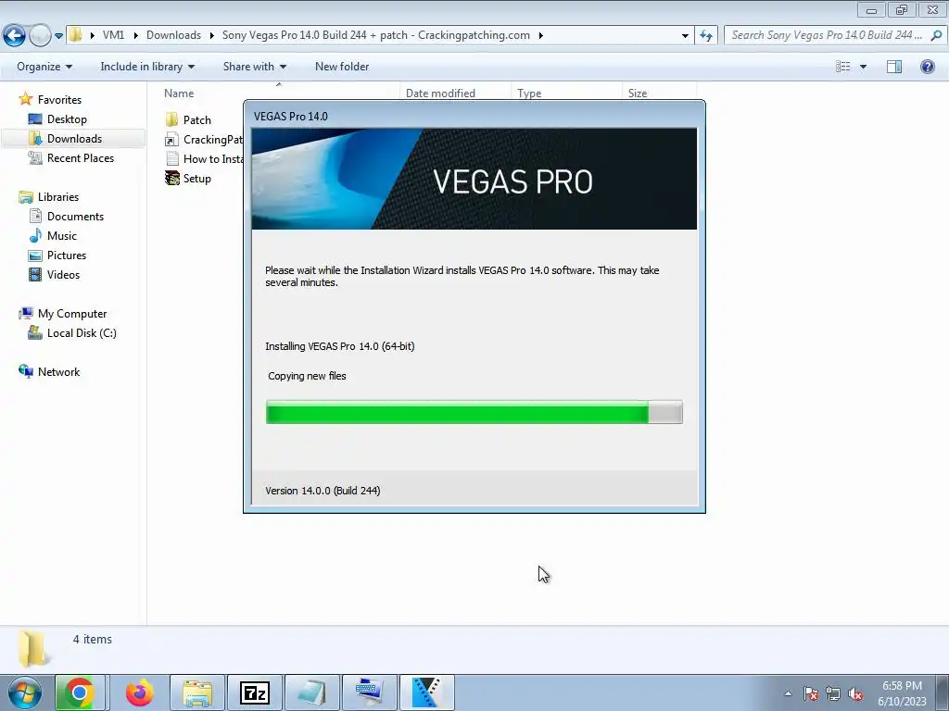Click the Copying new files status text

307,376
